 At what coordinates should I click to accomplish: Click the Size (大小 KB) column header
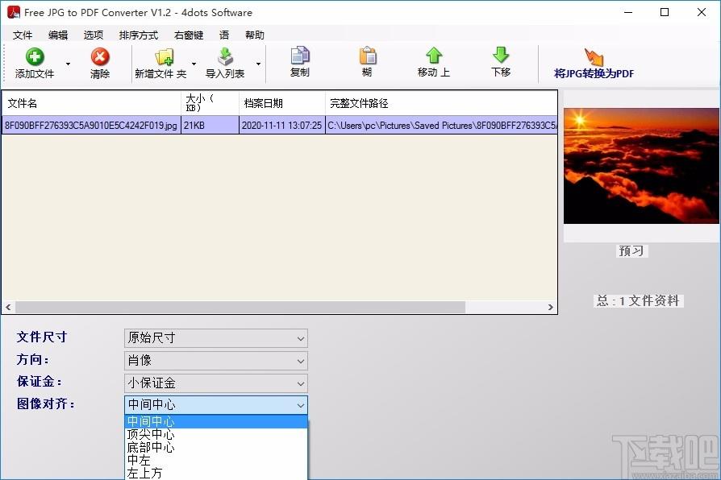point(210,103)
